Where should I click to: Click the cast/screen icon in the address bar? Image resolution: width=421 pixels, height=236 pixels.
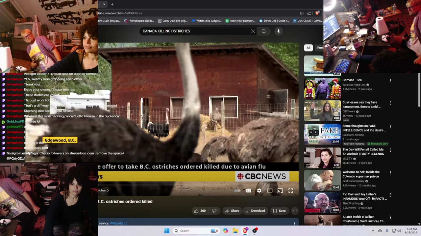tap(302, 13)
